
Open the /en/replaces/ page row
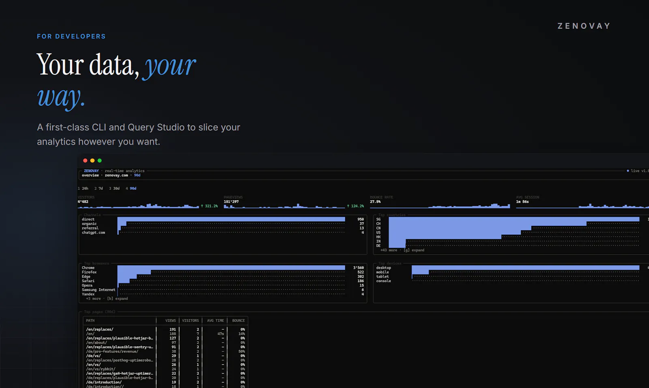click(165, 330)
